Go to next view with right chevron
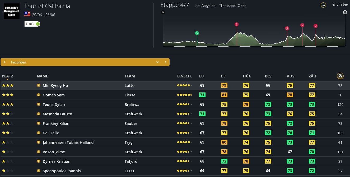This screenshot has width=350, height=177. click(x=166, y=62)
